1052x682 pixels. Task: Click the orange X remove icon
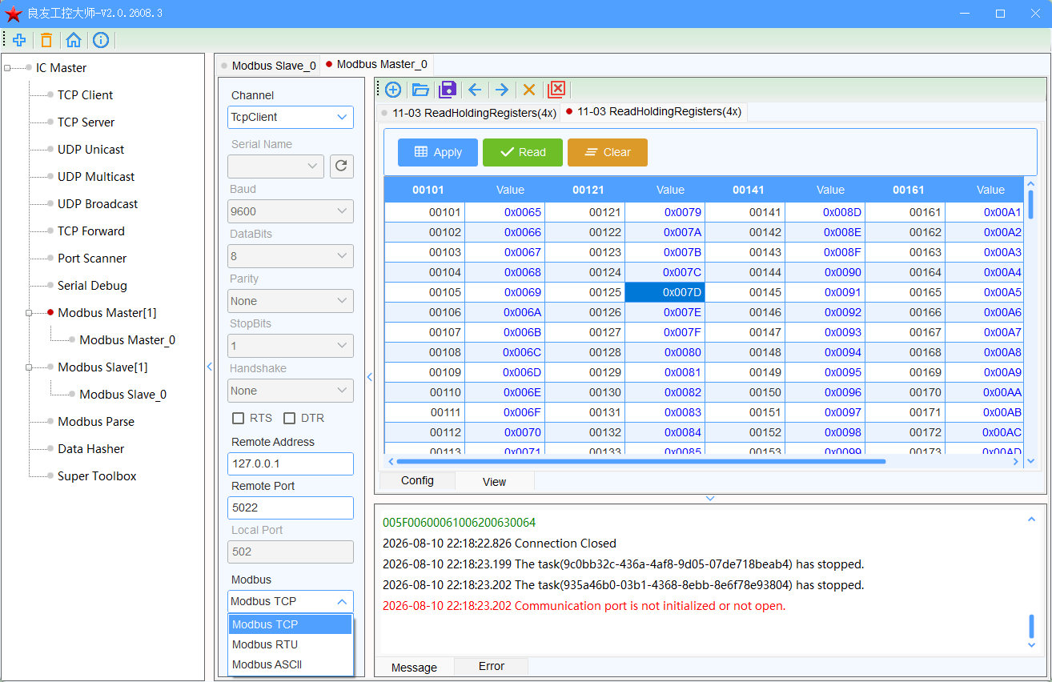[529, 90]
